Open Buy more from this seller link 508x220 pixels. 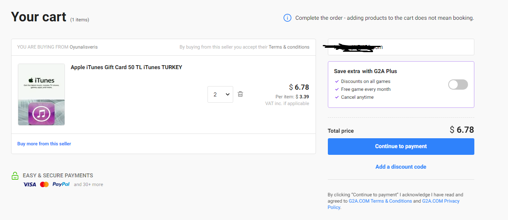44,144
